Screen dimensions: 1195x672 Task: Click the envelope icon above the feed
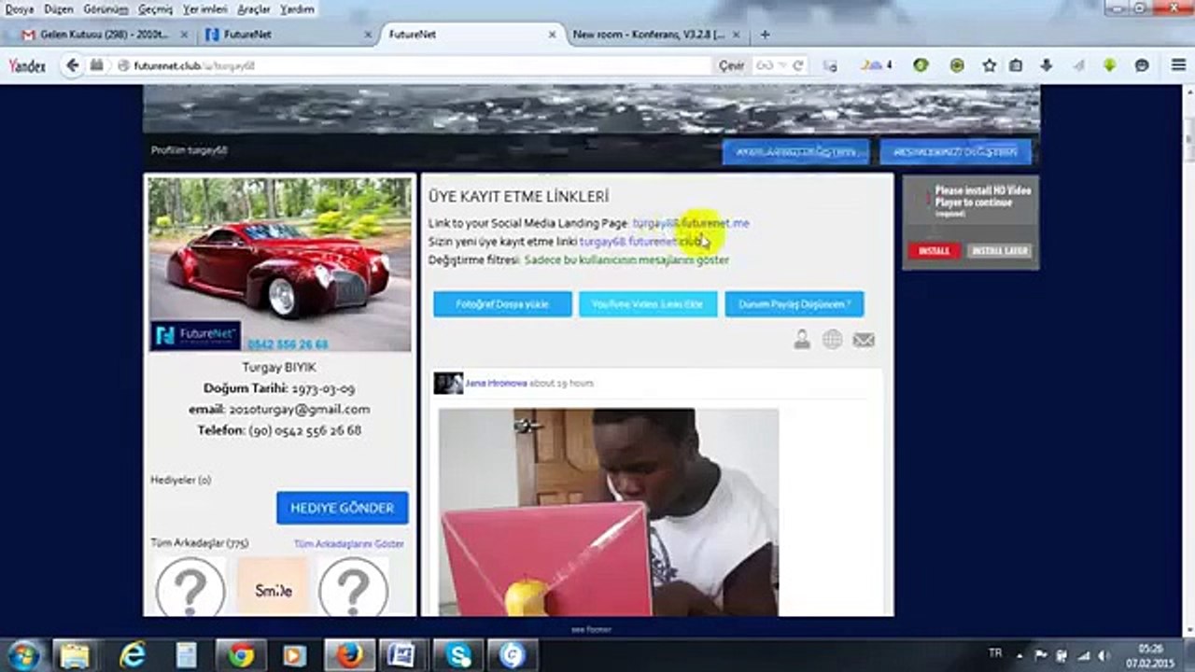click(x=864, y=340)
